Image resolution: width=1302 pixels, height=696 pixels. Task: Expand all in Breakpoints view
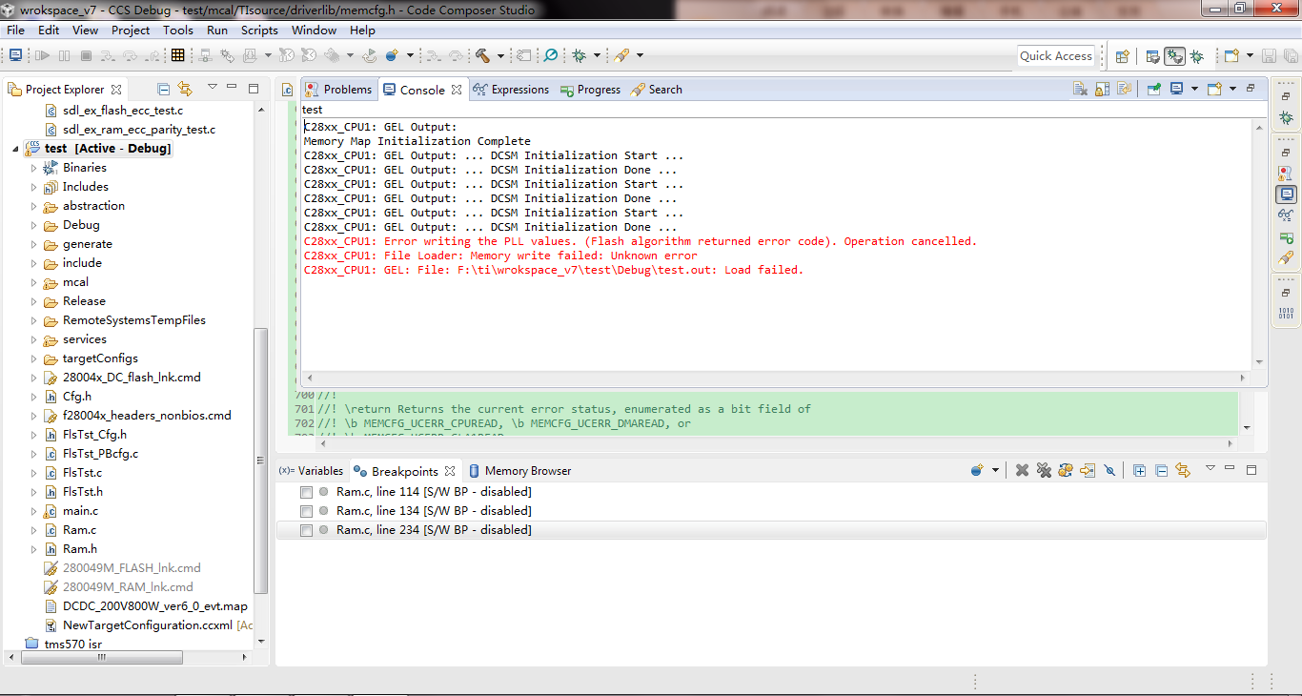coord(1139,470)
